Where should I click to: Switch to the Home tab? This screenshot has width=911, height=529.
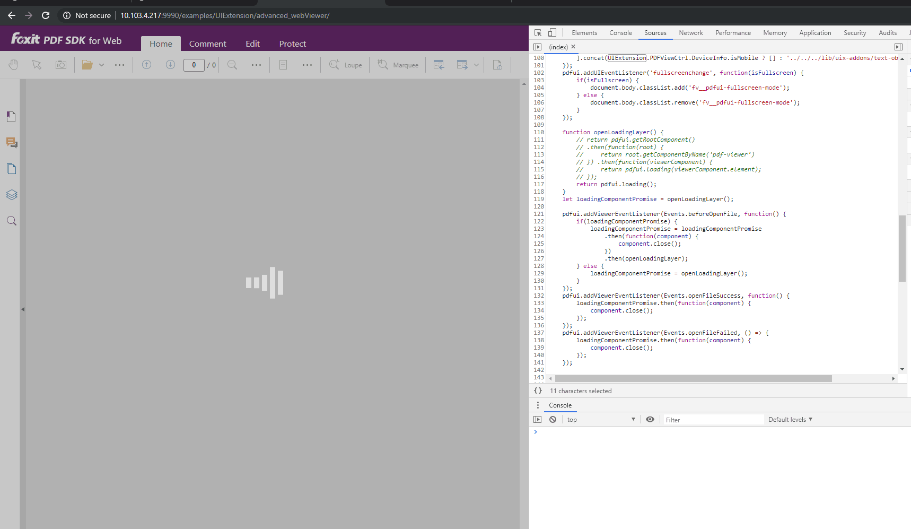tap(161, 44)
